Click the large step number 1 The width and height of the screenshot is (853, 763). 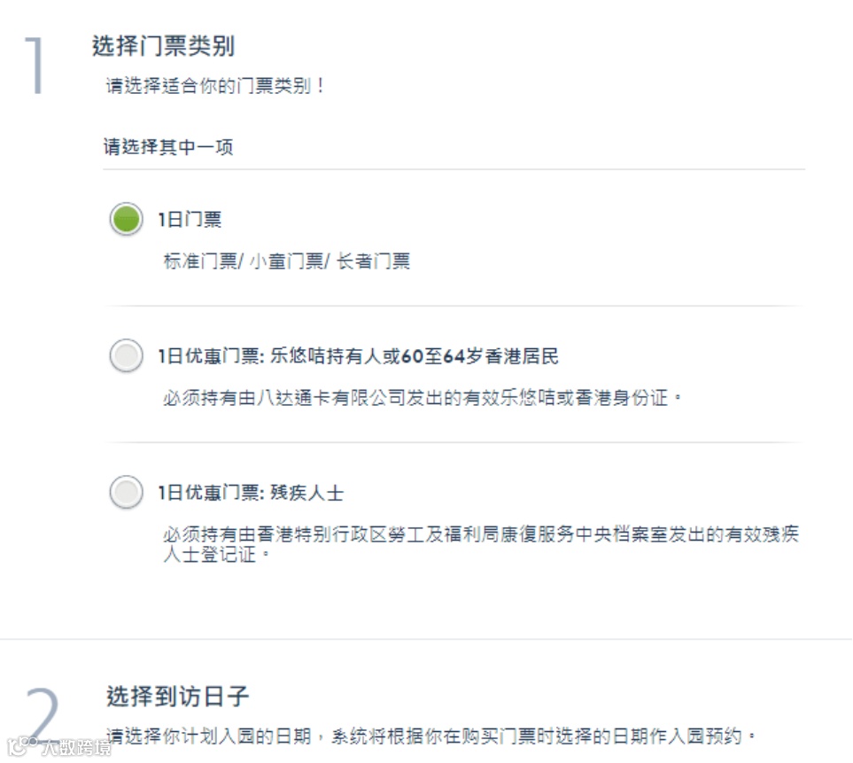tap(35, 66)
